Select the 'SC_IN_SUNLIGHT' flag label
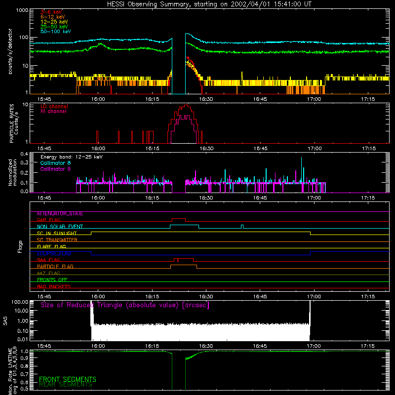395x395 pixels. click(x=57, y=233)
